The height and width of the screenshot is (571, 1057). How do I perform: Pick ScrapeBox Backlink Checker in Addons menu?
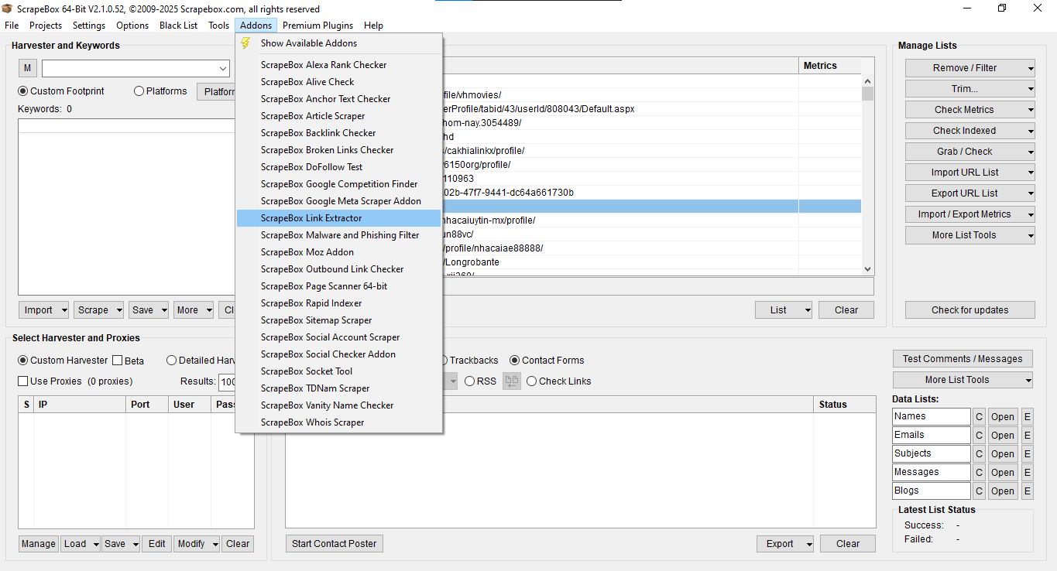(x=338, y=133)
